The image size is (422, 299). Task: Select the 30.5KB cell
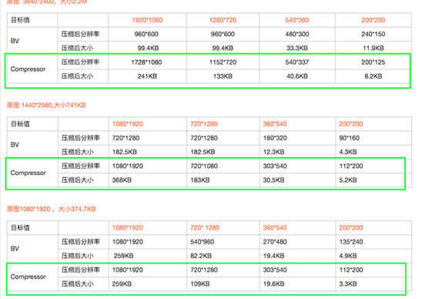coord(273,180)
